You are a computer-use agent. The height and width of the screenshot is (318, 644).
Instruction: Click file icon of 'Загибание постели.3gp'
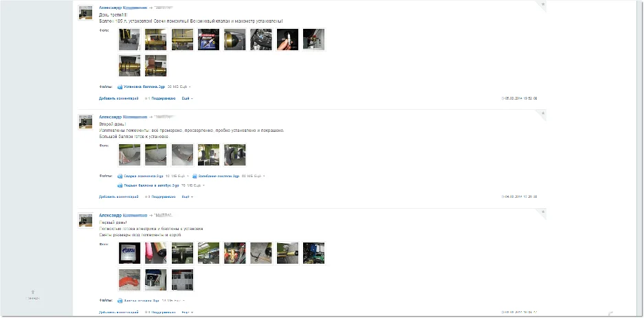pyautogui.click(x=195, y=176)
